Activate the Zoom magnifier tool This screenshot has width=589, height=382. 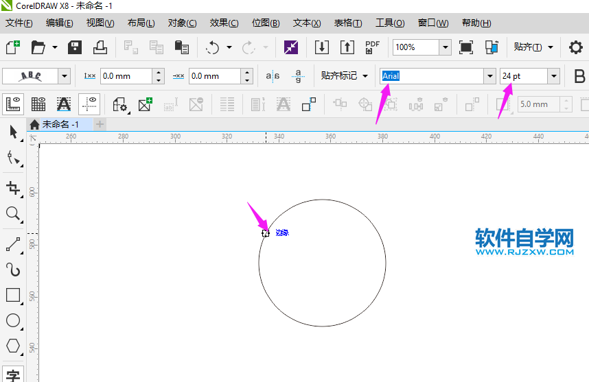tap(13, 214)
